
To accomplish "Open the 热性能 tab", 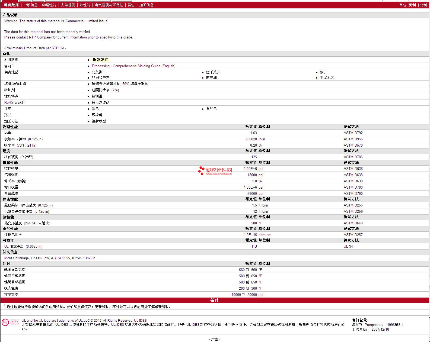I will [85, 5].
